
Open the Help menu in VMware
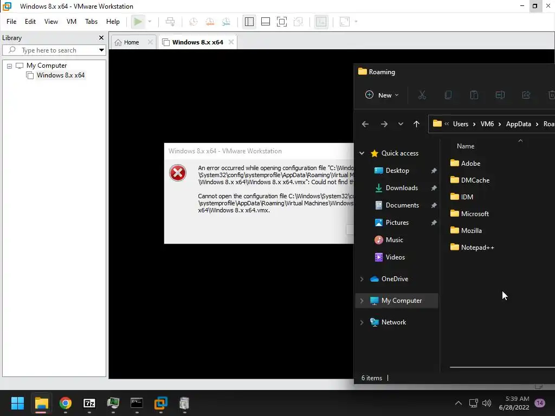(x=113, y=22)
